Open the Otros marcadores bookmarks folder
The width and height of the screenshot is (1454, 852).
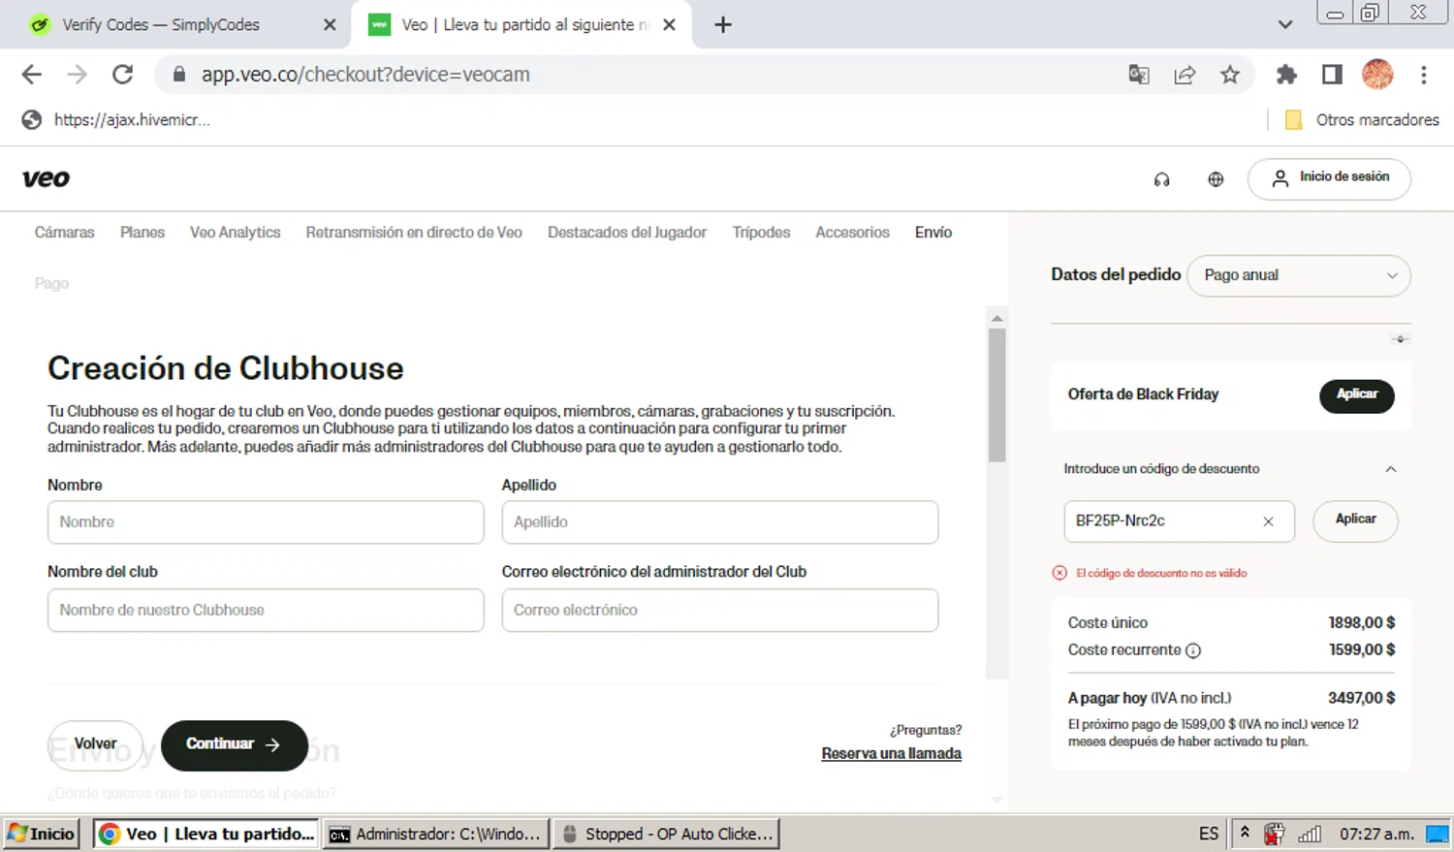pos(1362,120)
